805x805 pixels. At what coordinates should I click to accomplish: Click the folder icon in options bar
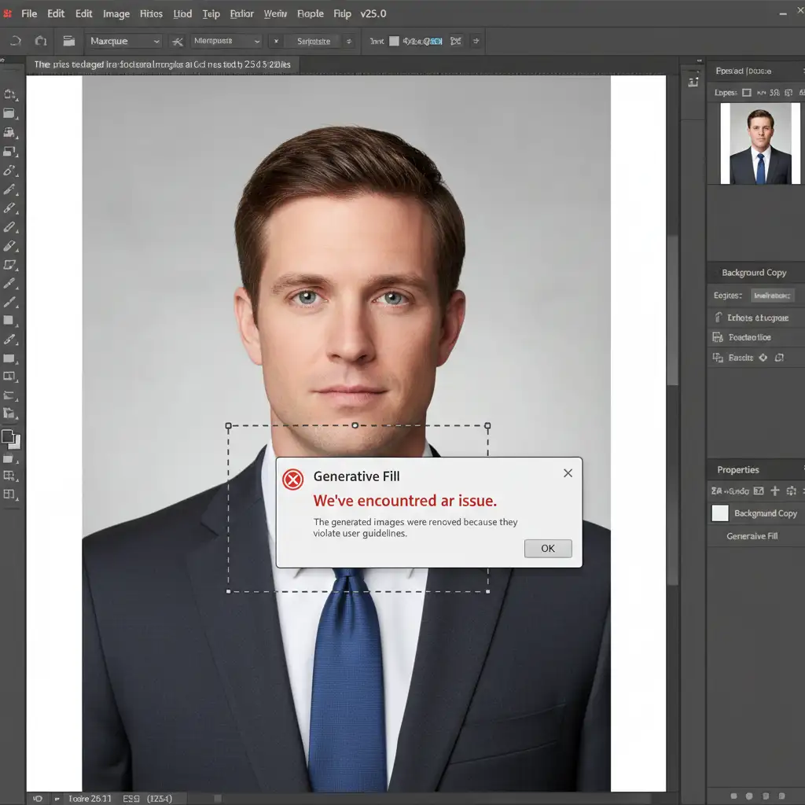point(69,41)
